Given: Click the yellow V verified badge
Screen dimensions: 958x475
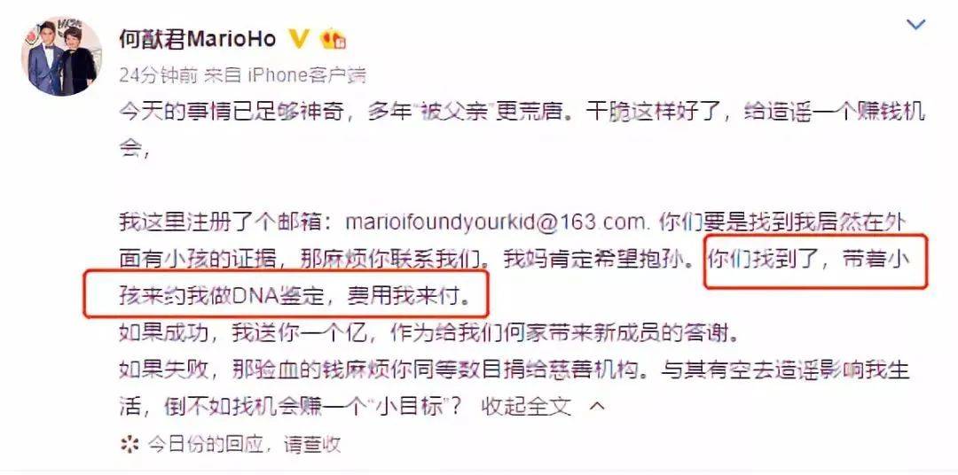Looking at the screenshot, I should [x=299, y=39].
